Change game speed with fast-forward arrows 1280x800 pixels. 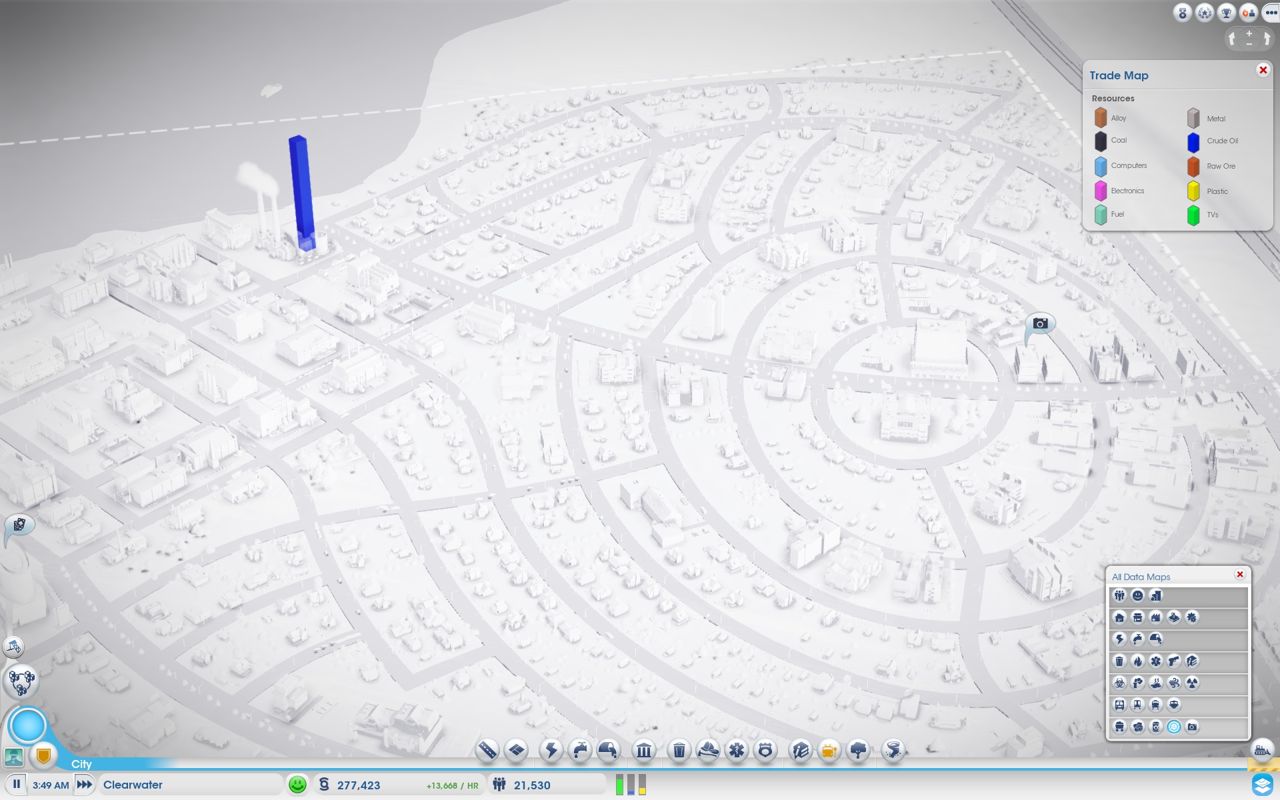pos(85,785)
